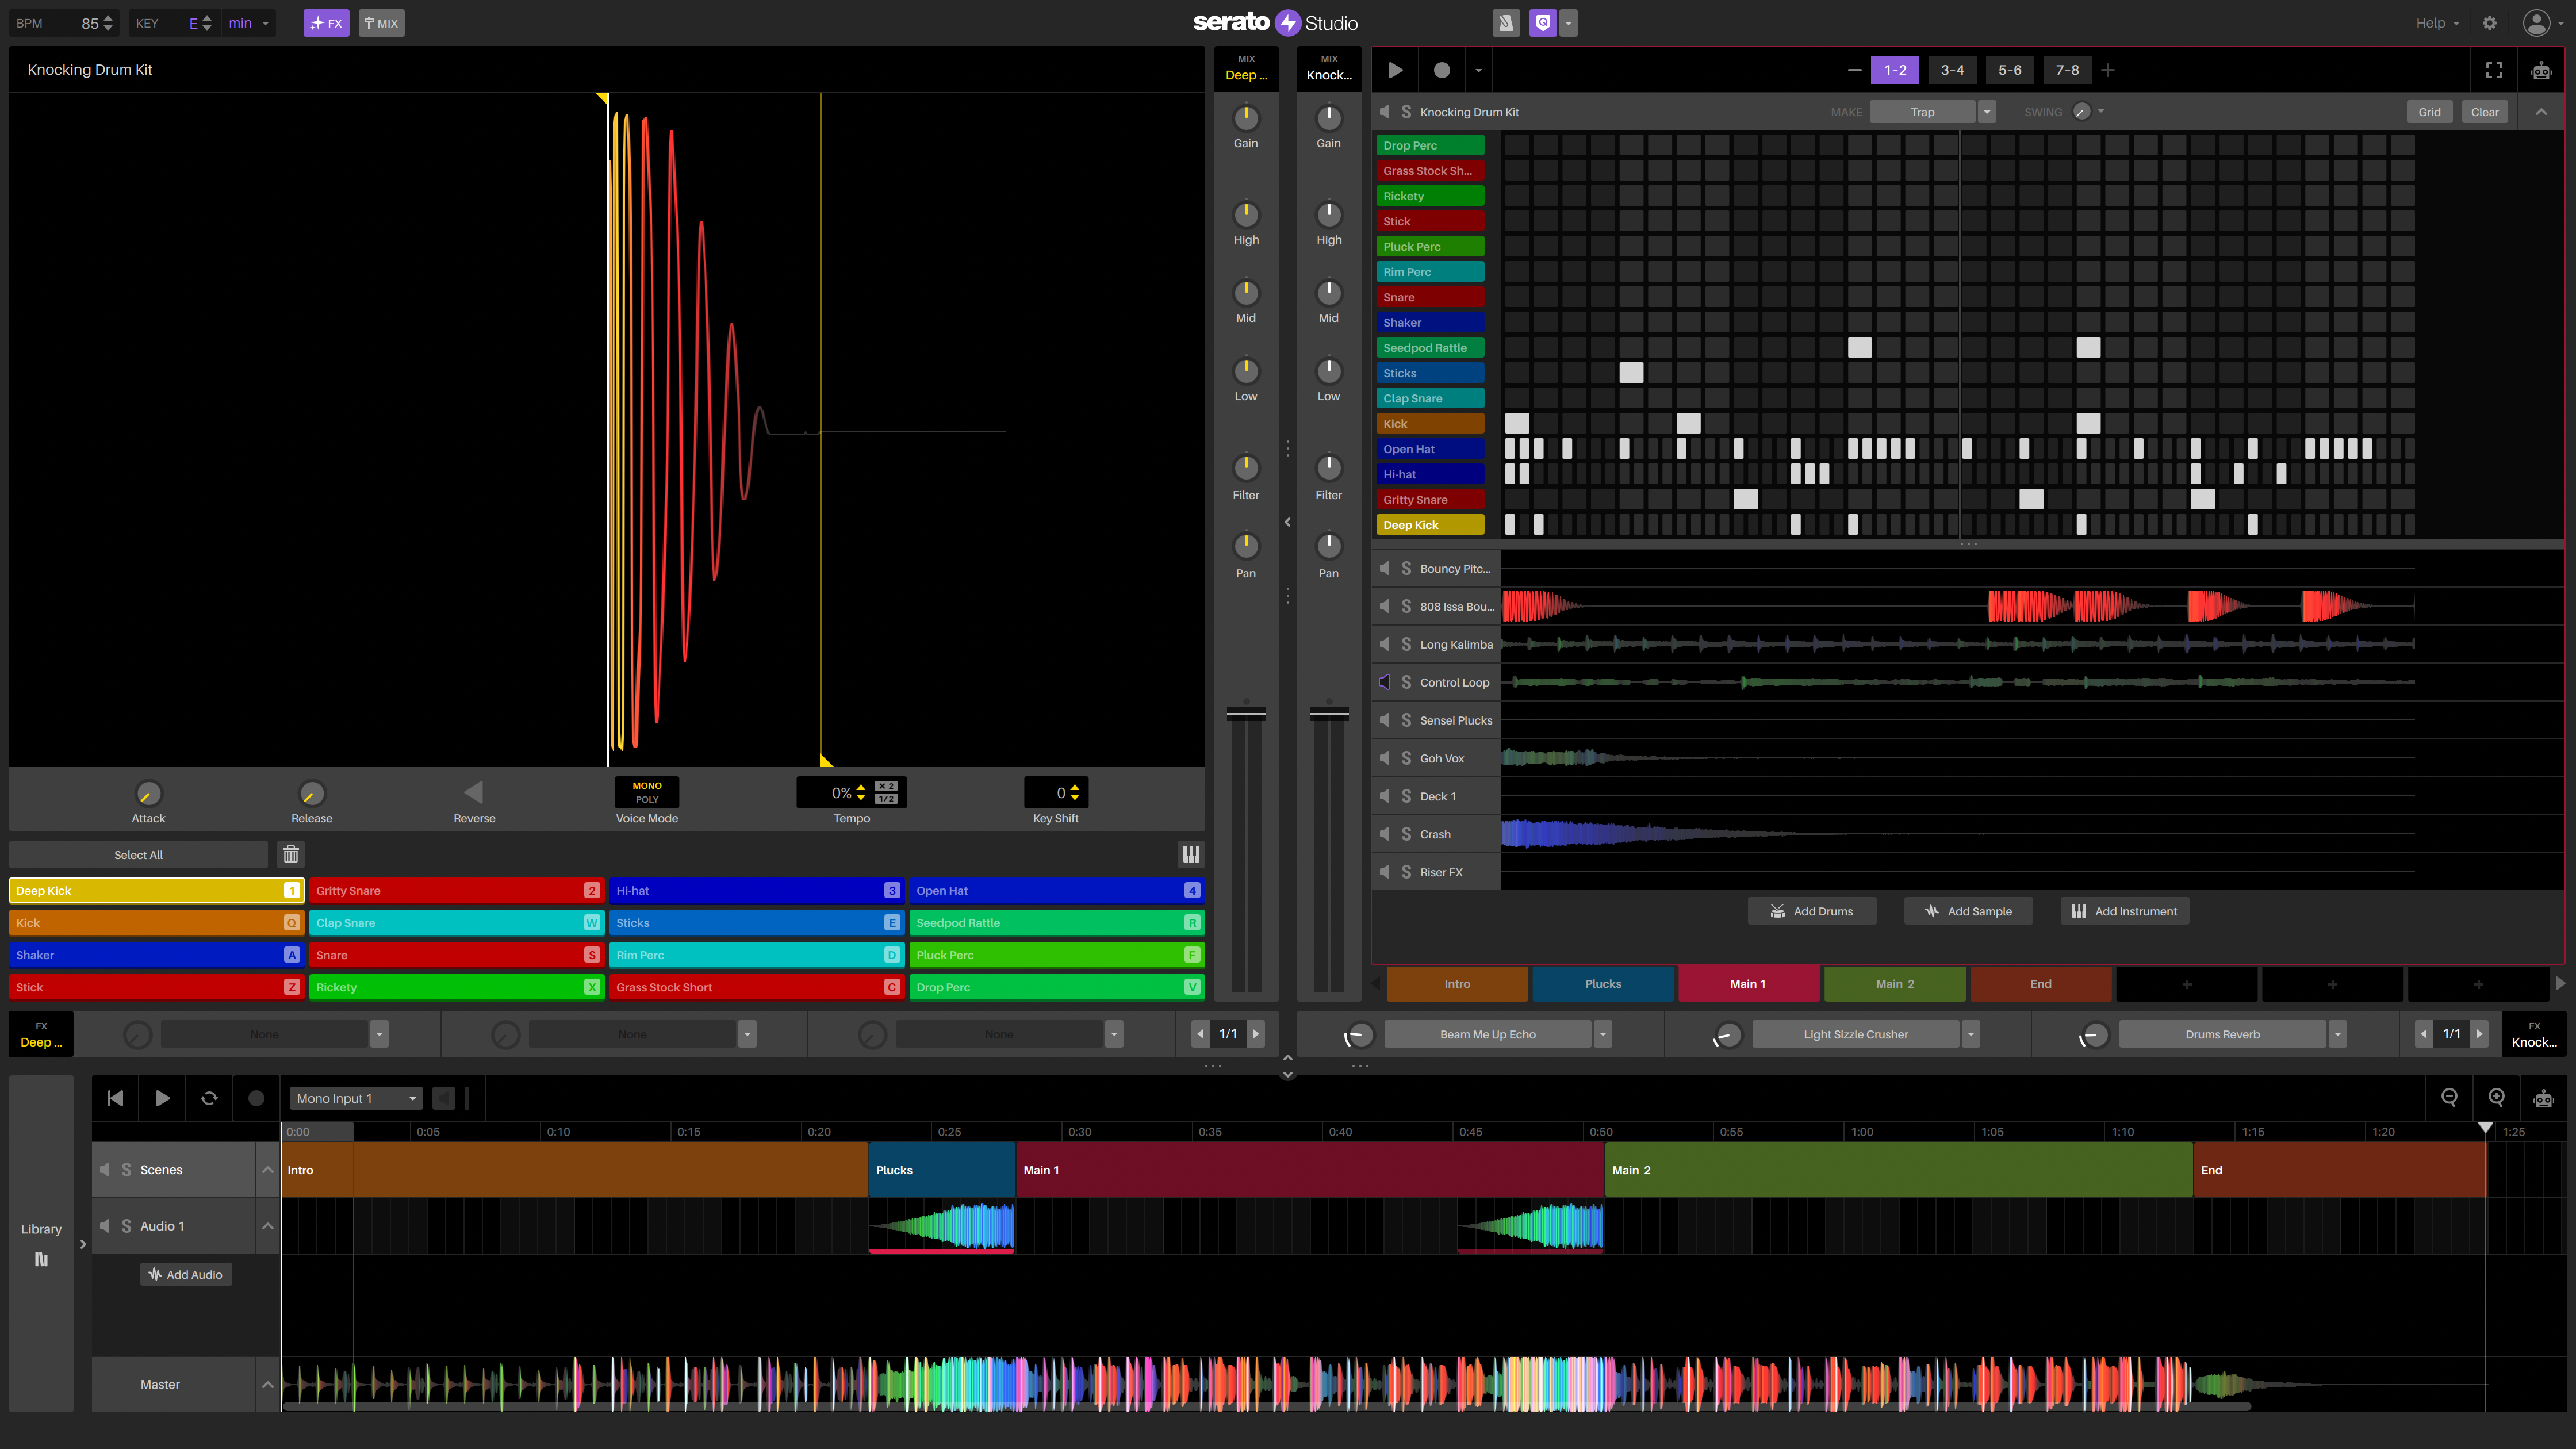Open the Serato AI robot assistant
2576x1449 pixels.
point(2541,70)
